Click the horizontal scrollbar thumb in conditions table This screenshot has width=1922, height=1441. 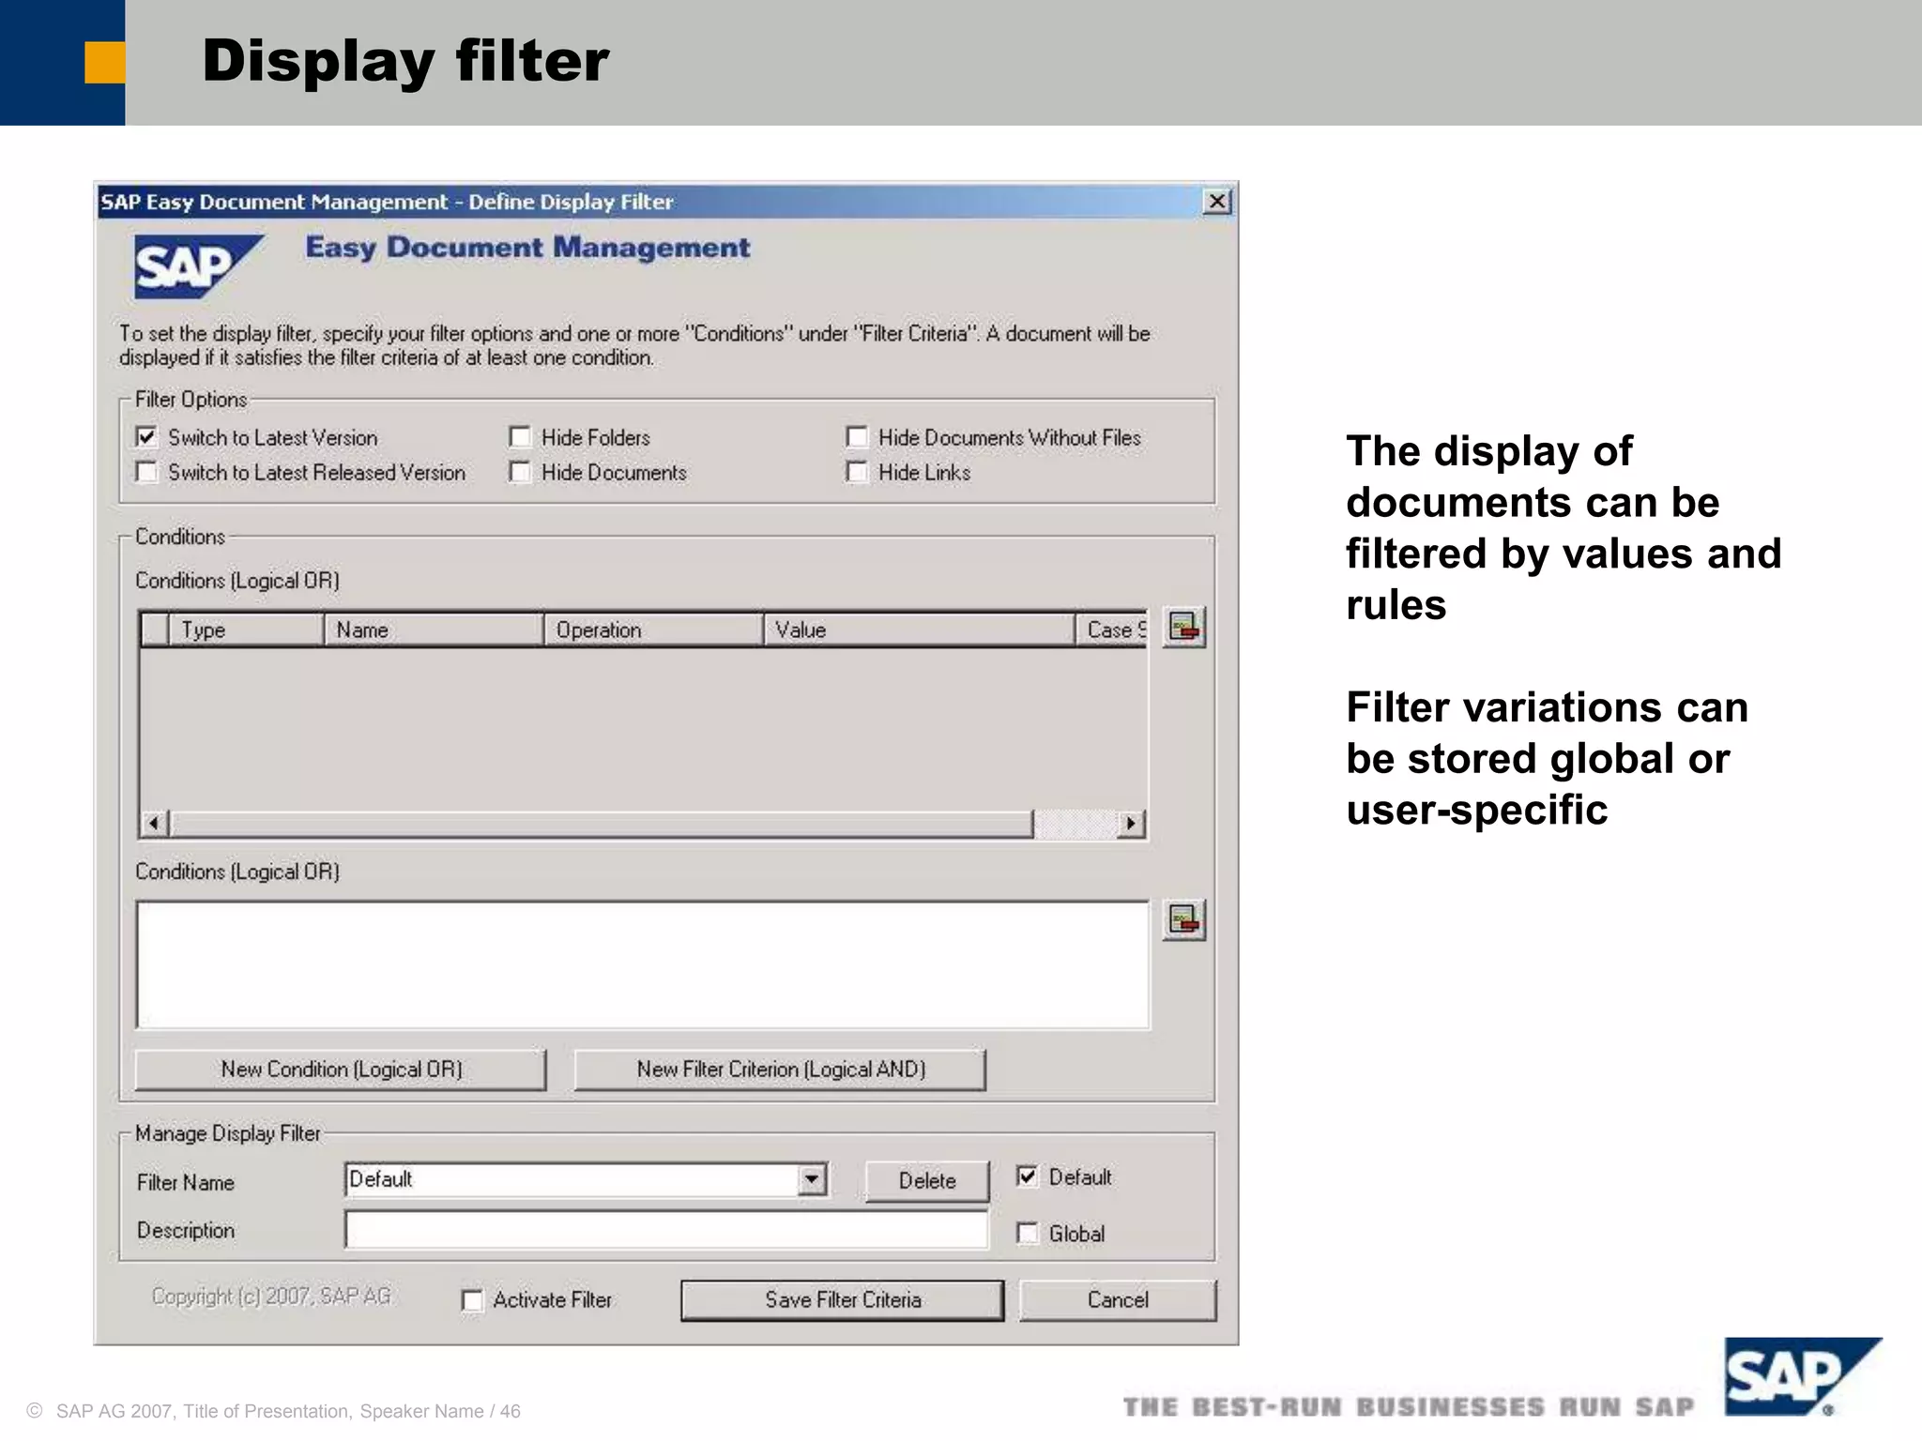tap(601, 824)
